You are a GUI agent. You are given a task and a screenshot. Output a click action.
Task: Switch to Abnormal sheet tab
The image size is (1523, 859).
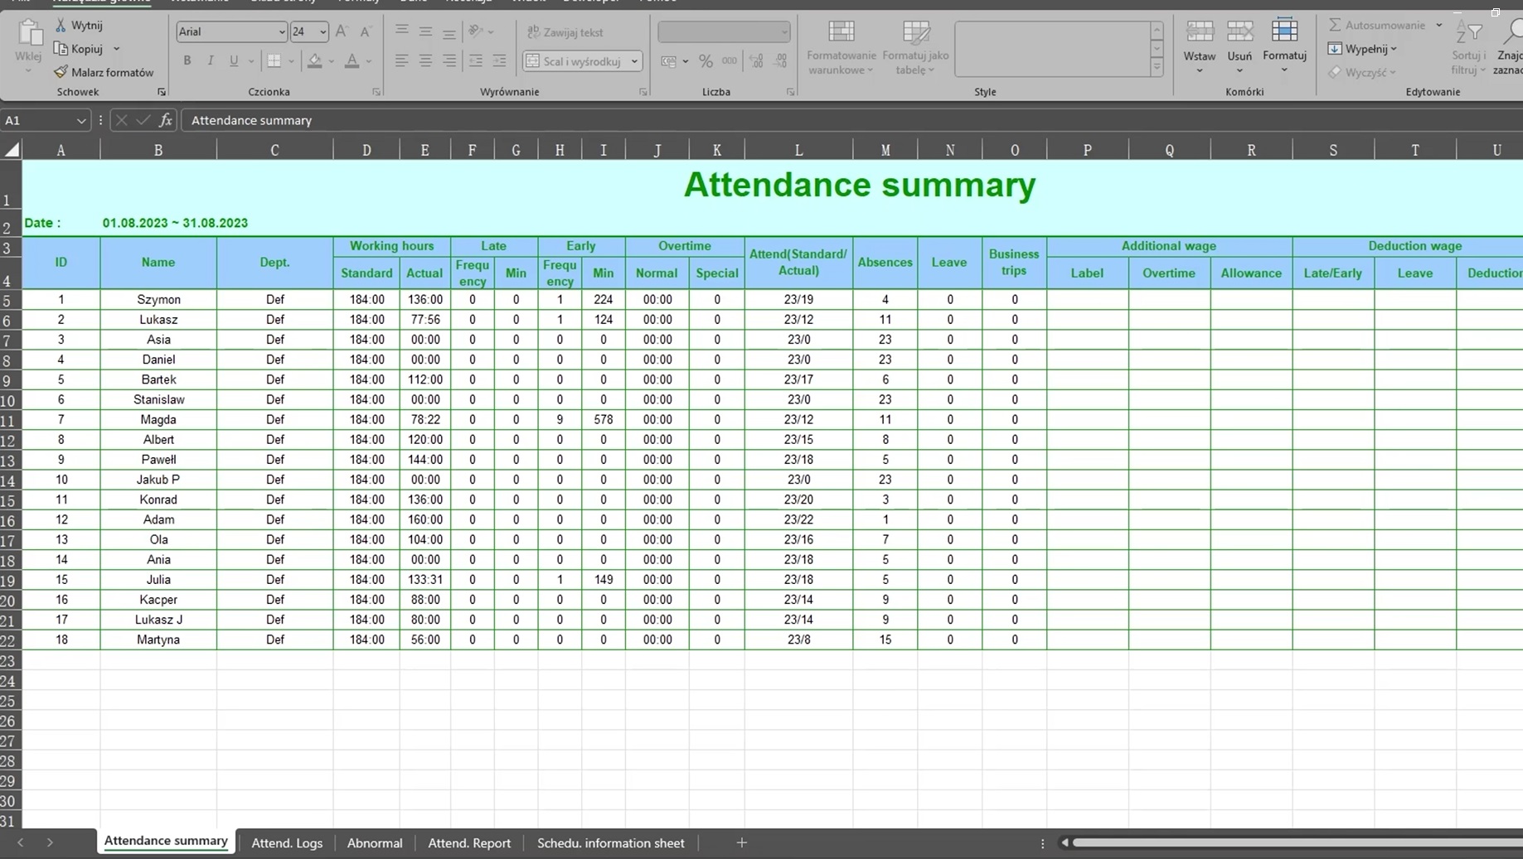click(375, 842)
